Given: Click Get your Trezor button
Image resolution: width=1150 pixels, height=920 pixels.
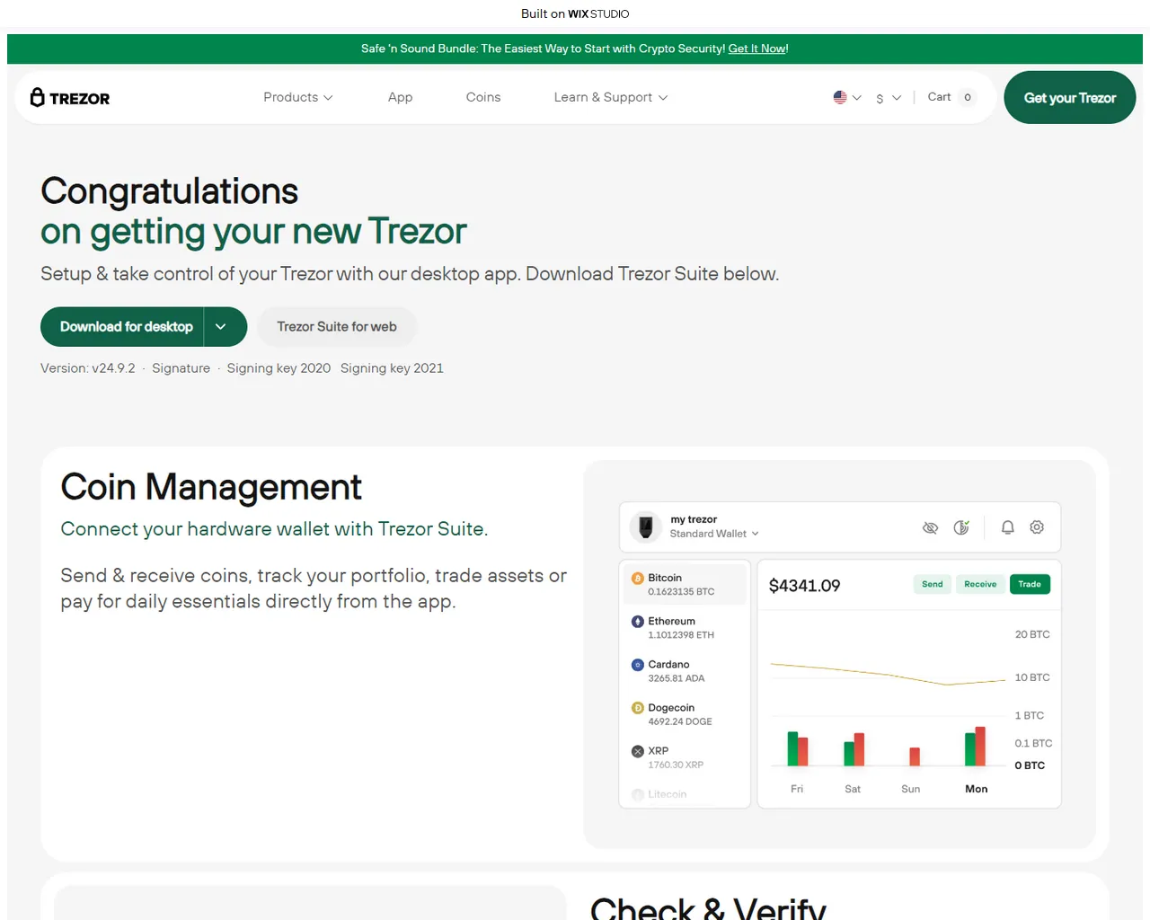Looking at the screenshot, I should [x=1070, y=98].
